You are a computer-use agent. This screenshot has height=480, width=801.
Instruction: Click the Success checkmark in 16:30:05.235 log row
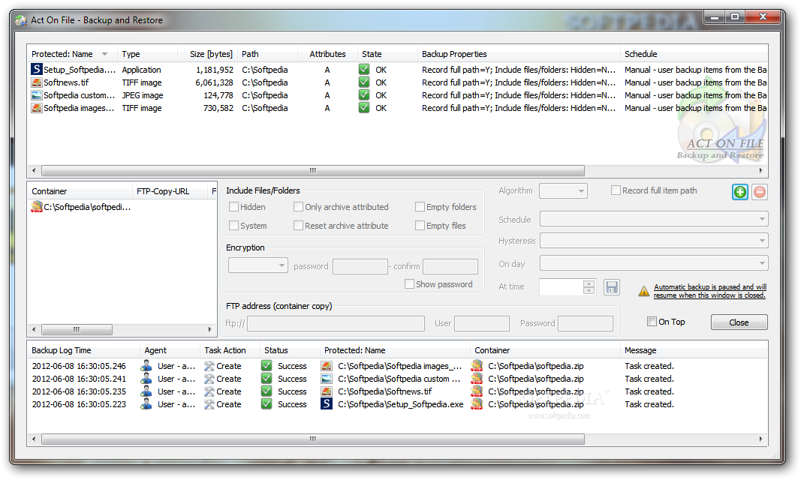(266, 391)
